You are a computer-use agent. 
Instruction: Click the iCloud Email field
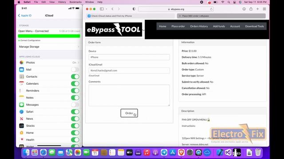[129, 71]
